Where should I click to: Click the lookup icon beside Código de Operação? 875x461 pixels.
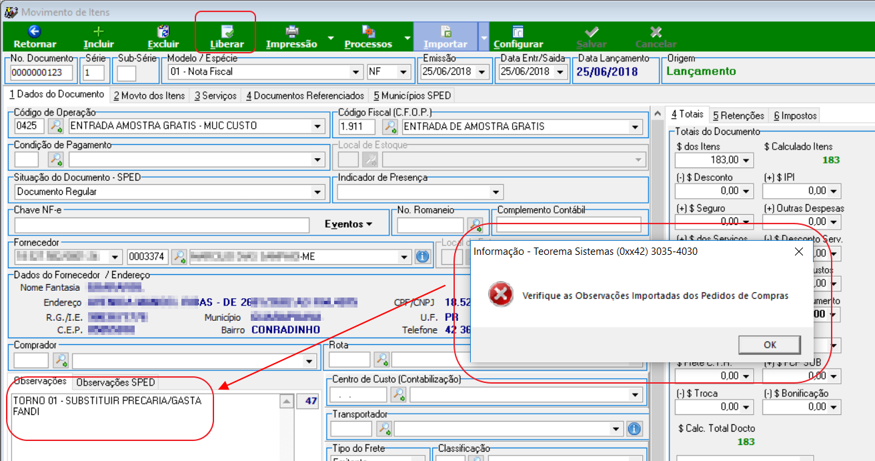tap(56, 125)
